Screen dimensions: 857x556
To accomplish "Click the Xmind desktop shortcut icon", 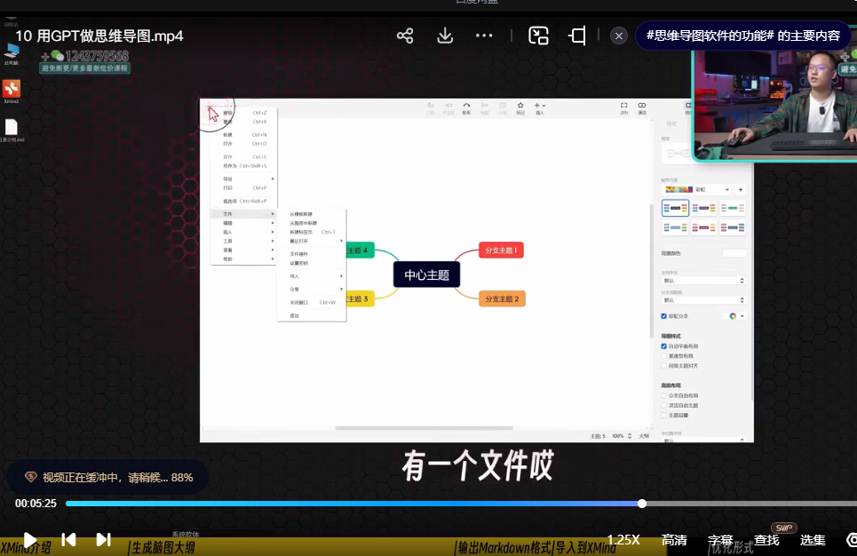I will [x=11, y=91].
